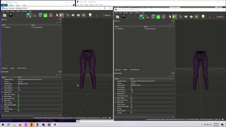Switch to Archive Browser tab in pants_0_fixed window

(x=135, y=70)
